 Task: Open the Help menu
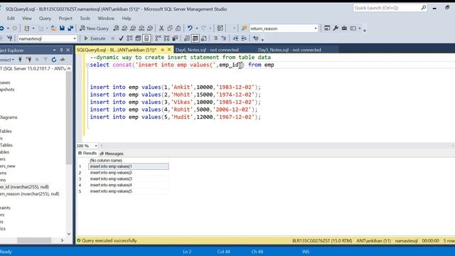(127, 18)
